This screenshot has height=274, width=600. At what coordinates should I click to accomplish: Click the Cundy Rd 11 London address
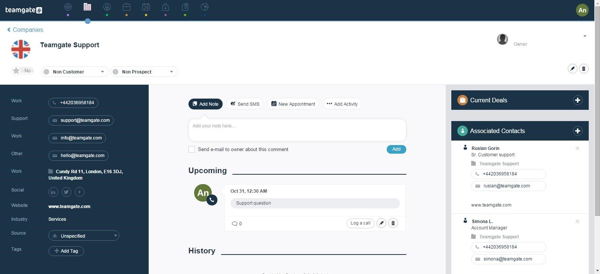pos(86,175)
